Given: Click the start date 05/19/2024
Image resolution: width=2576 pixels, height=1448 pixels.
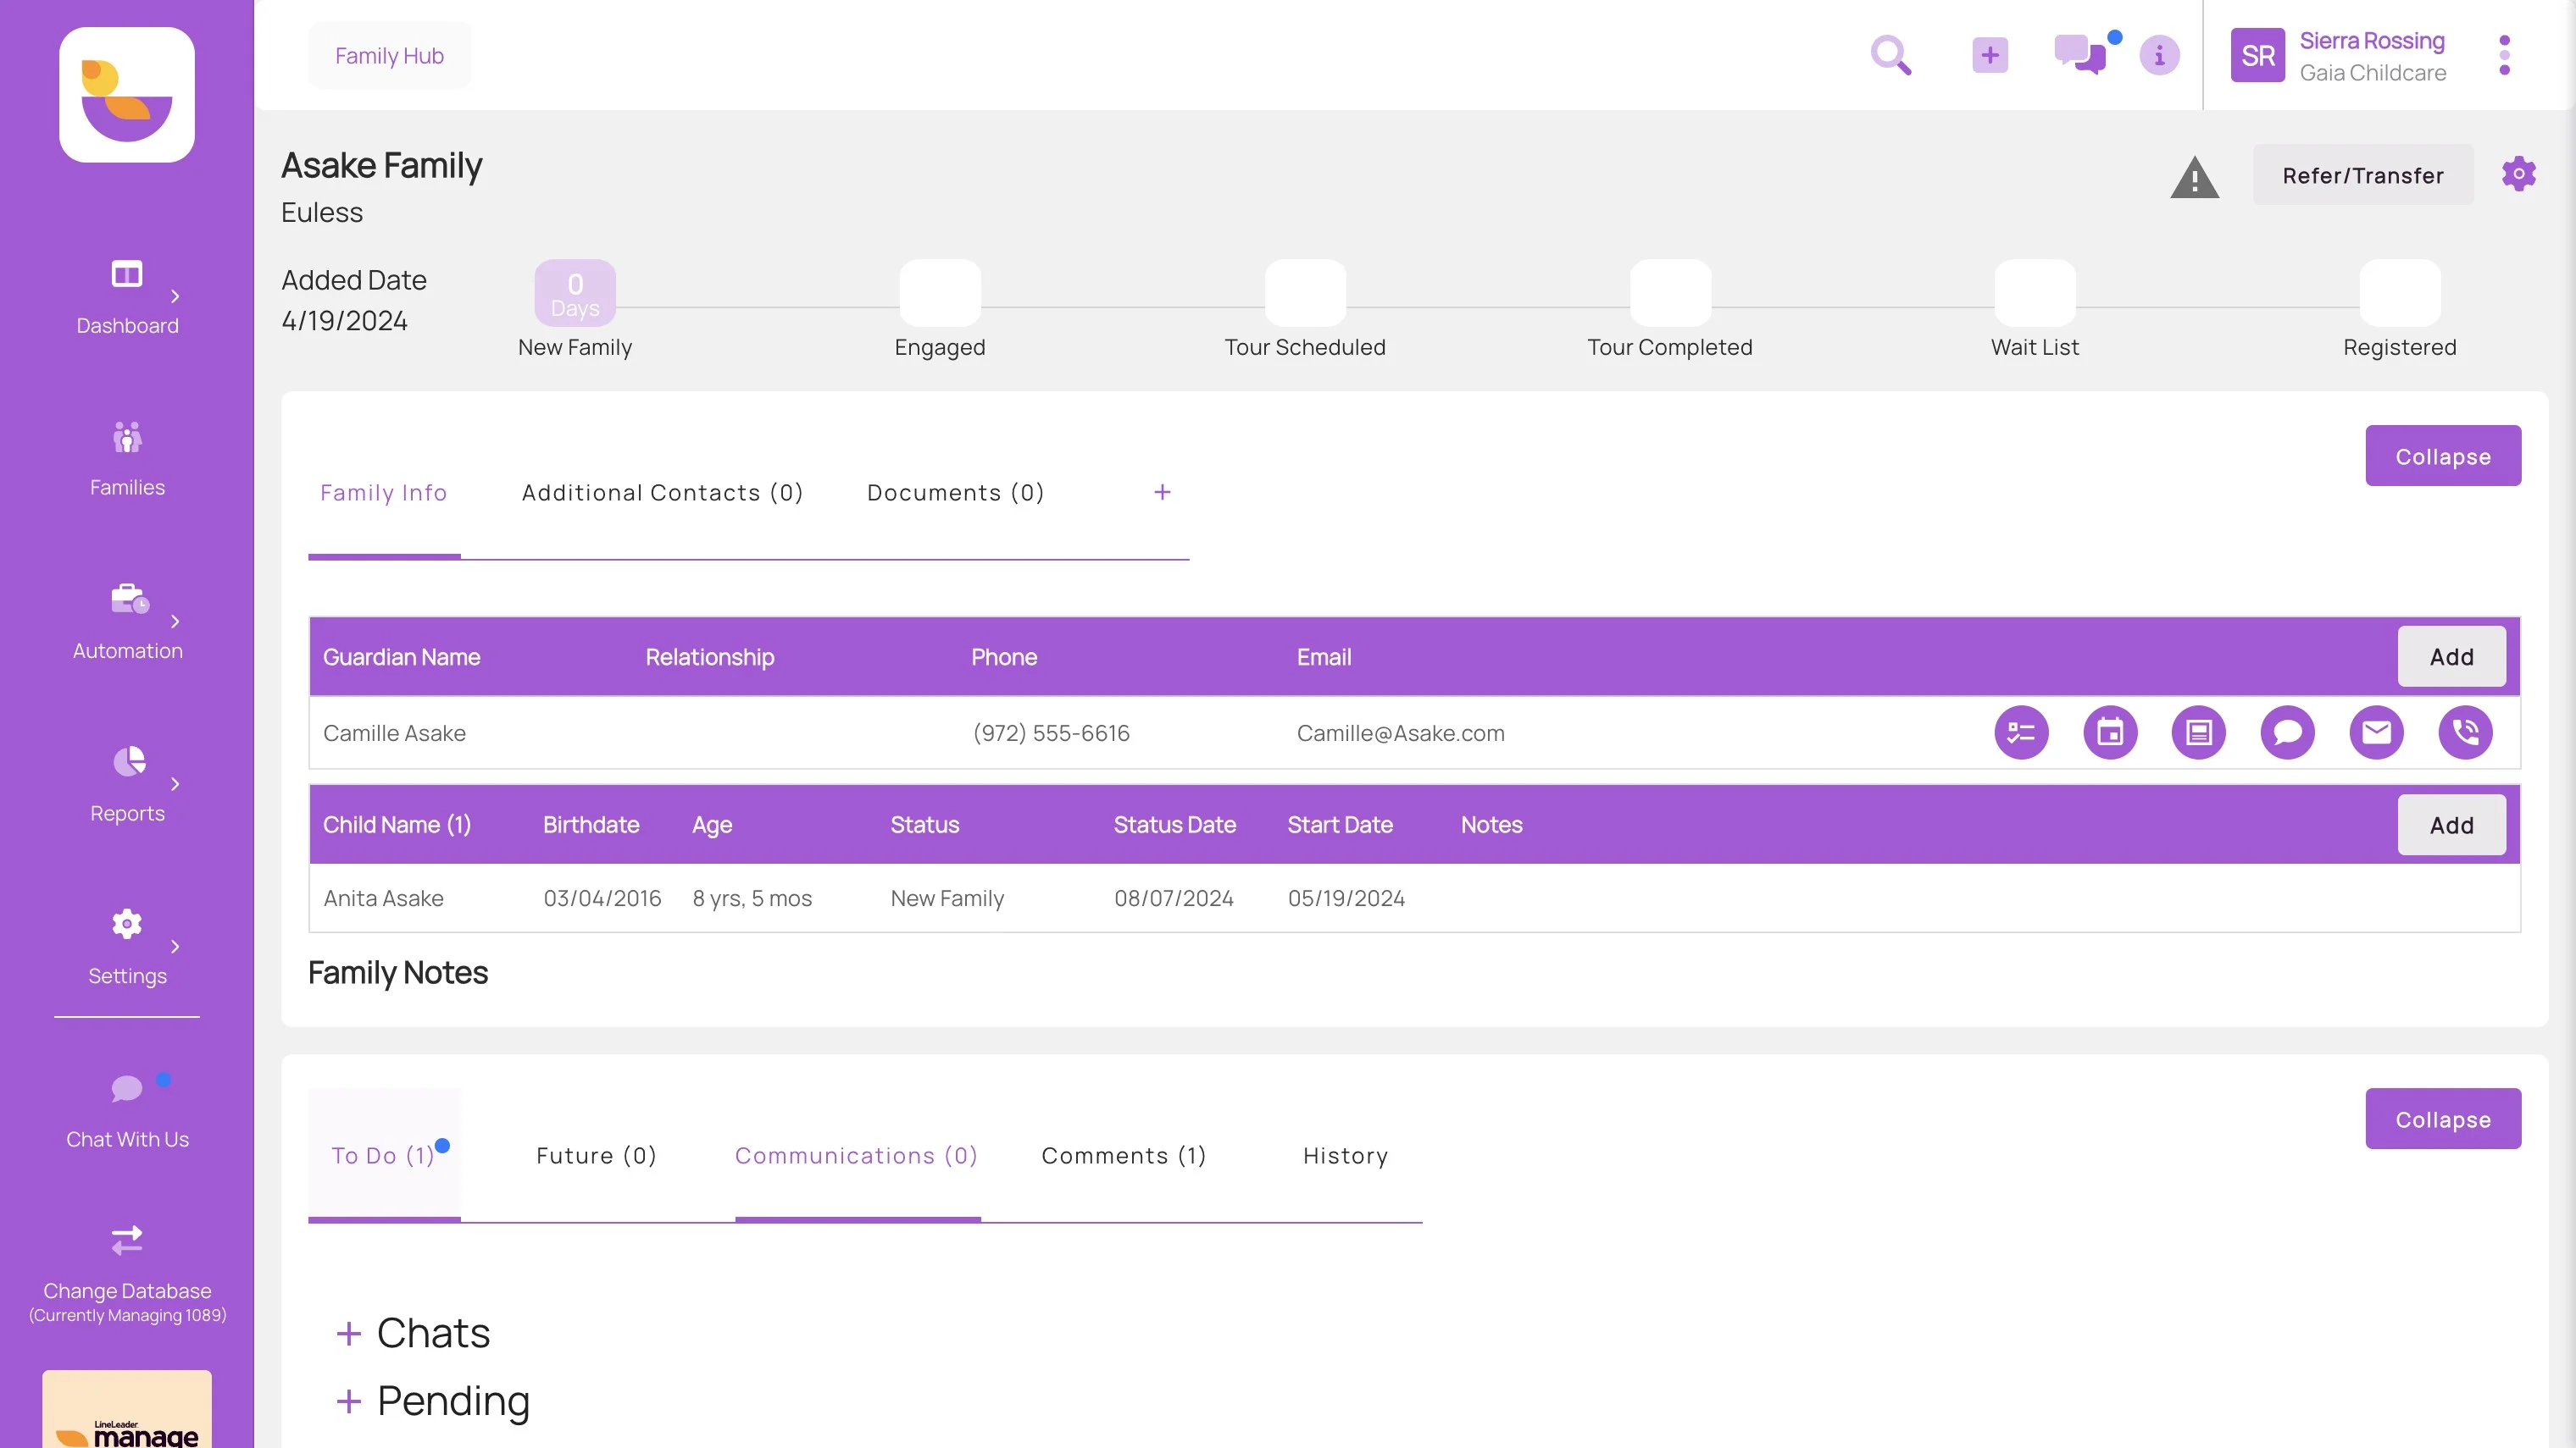Looking at the screenshot, I should click(1346, 898).
